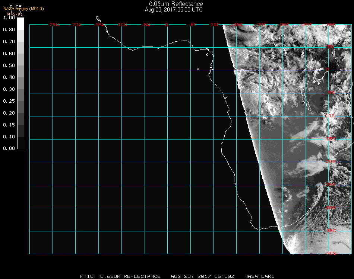Click the 0.25 colorbar scale label
This screenshot has width=354, height=279.
[9, 101]
